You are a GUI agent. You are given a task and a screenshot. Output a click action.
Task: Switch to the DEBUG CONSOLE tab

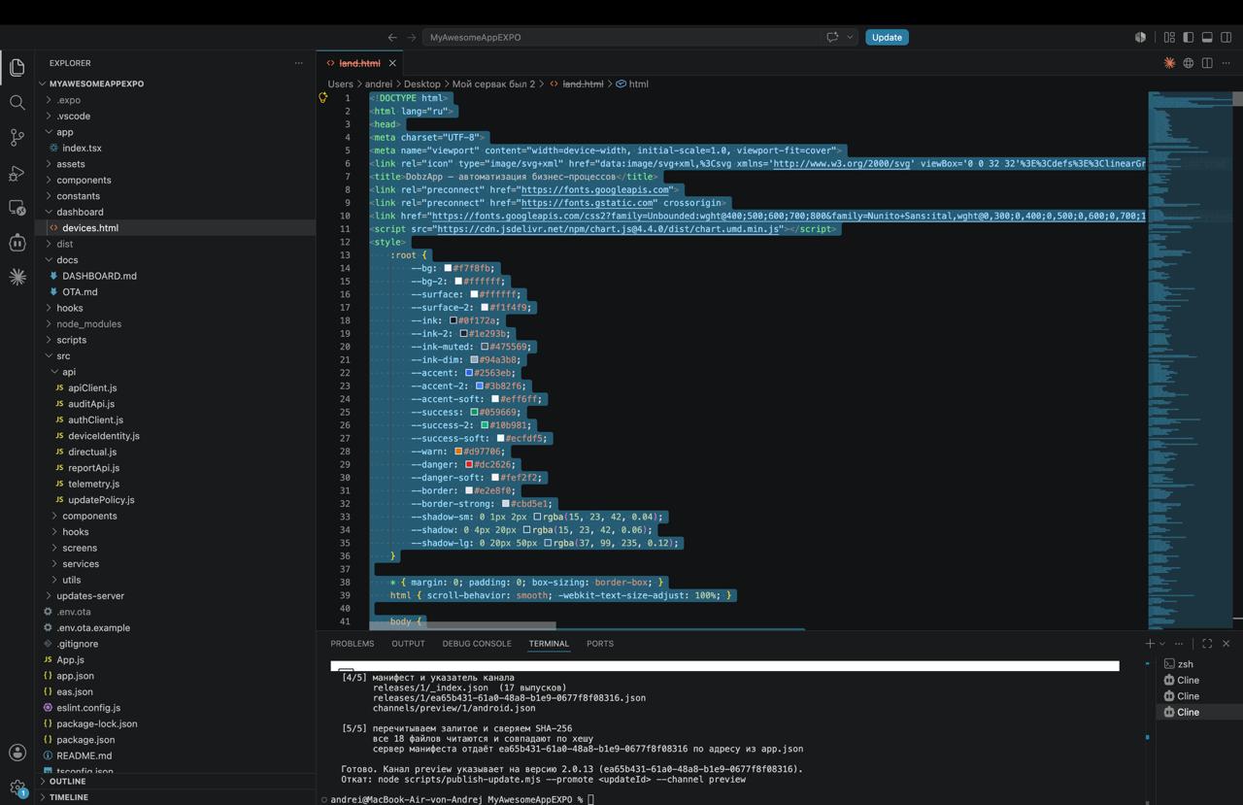coord(476,643)
